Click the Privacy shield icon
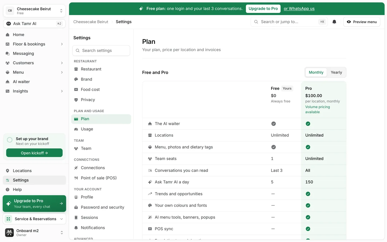This screenshot has width=387, height=242. (76, 100)
